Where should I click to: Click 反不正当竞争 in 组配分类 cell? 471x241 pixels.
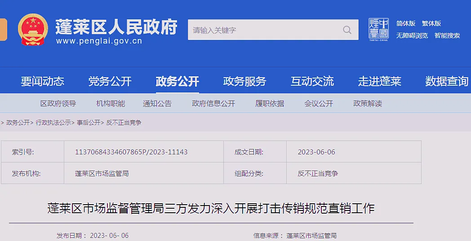[318, 174]
